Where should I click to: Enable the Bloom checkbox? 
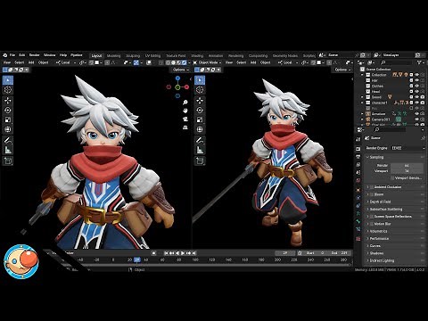point(372,194)
